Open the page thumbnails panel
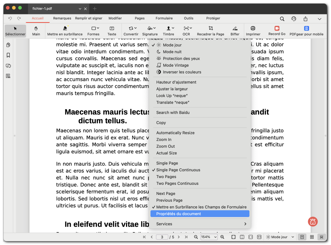Image resolution: width=331 pixels, height=245 pixels. pyautogui.click(x=8, y=45)
